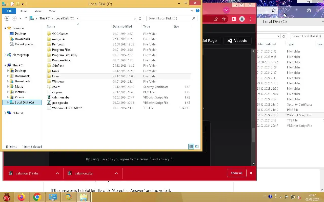Click the right window's Search Local Disk box

(307, 36)
